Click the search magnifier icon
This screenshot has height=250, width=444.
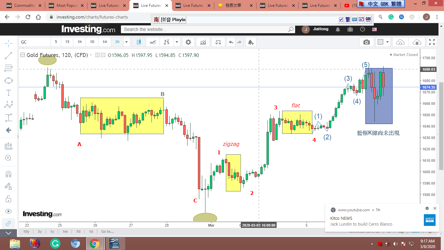pyautogui.click(x=291, y=29)
